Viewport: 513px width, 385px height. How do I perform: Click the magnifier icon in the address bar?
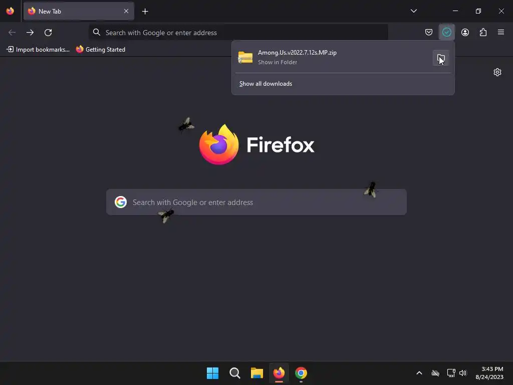97,32
